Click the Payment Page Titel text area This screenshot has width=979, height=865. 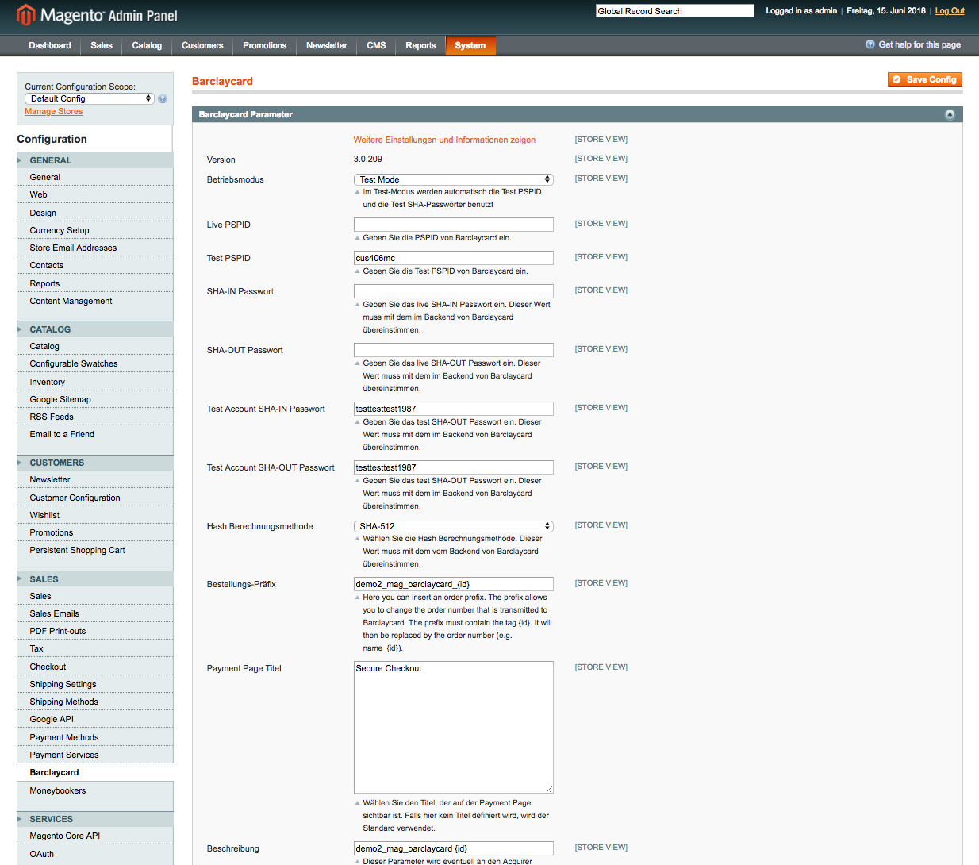[x=454, y=727]
